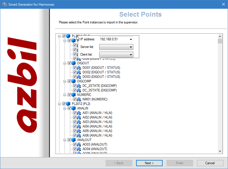Click the puzzle icon next to NM01

point(79,99)
